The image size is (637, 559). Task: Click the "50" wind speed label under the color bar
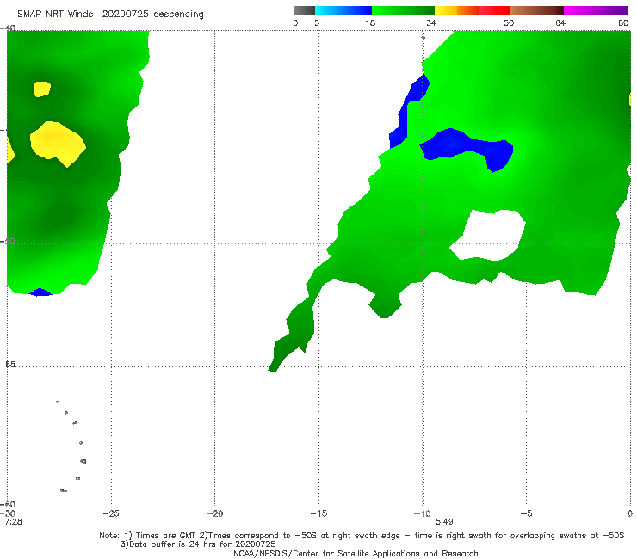(509, 22)
